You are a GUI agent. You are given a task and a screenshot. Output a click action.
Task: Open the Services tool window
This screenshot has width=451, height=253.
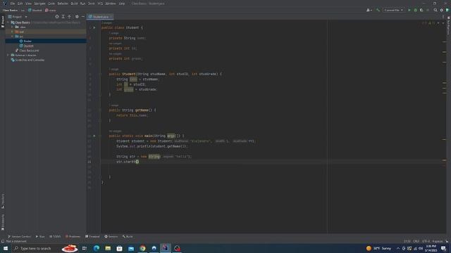111,236
